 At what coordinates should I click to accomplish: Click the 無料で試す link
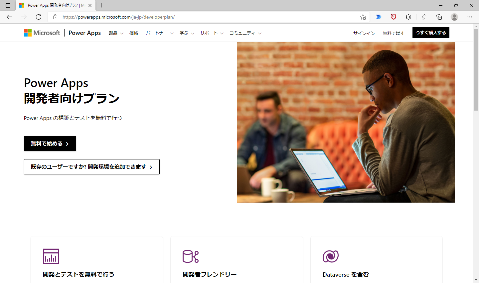[394, 33]
